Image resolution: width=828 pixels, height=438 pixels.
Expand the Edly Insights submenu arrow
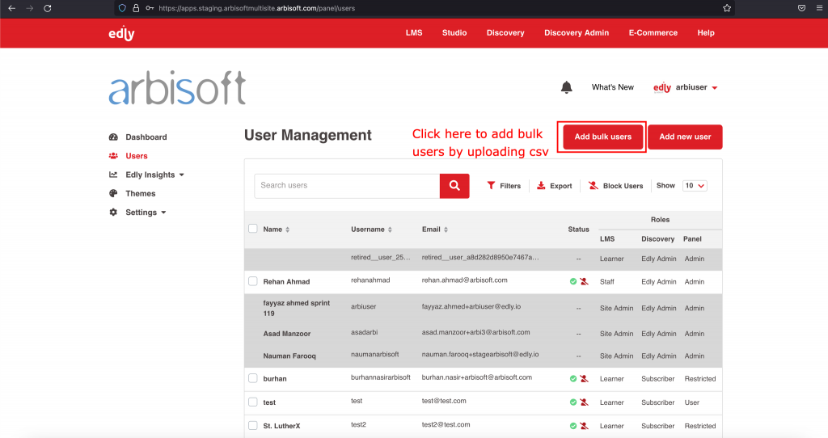click(x=182, y=175)
